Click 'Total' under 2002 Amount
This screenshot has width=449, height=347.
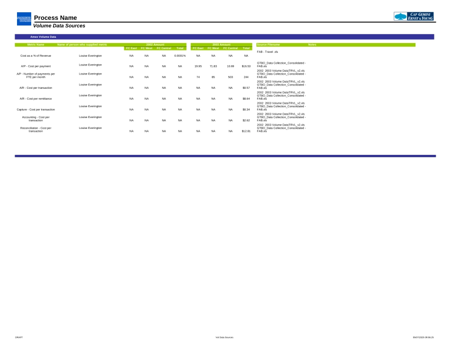(x=180, y=48)
